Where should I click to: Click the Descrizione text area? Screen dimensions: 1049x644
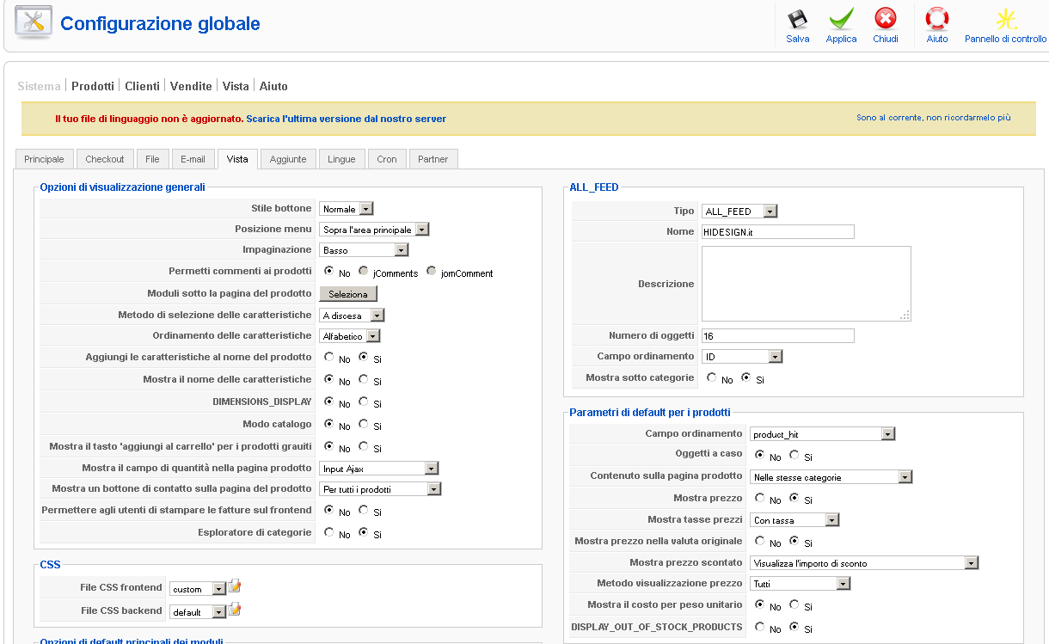[x=806, y=284]
